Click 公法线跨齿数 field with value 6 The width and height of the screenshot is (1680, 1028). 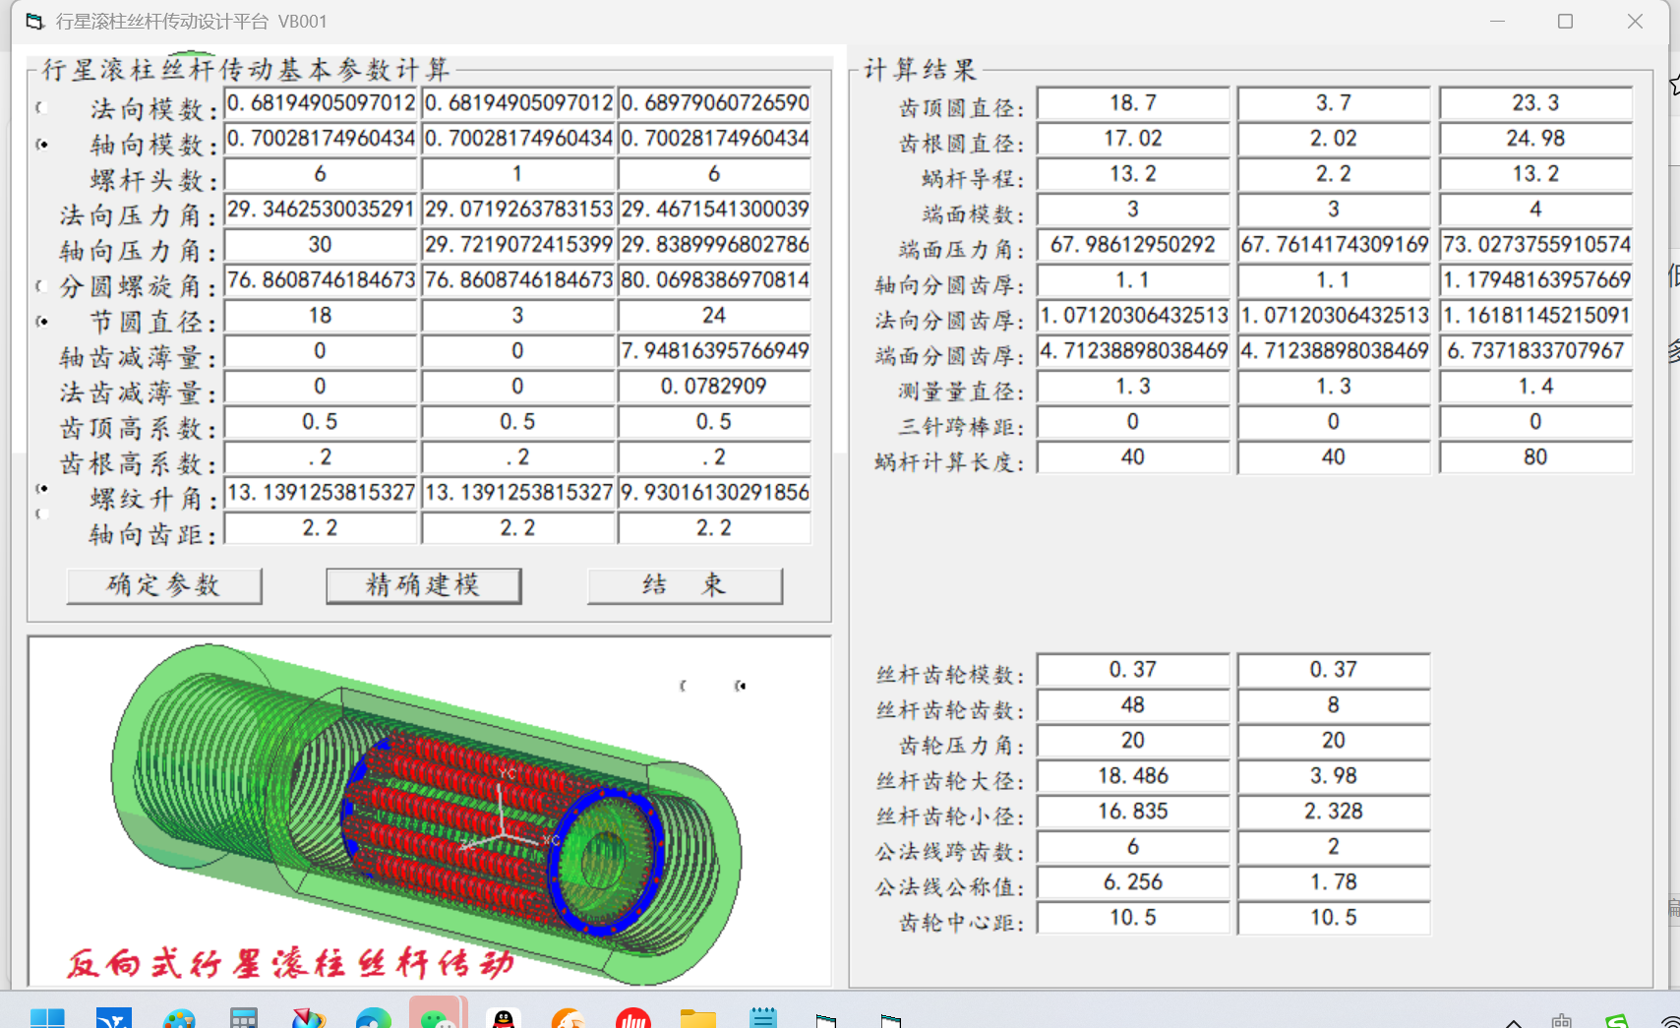(1133, 846)
